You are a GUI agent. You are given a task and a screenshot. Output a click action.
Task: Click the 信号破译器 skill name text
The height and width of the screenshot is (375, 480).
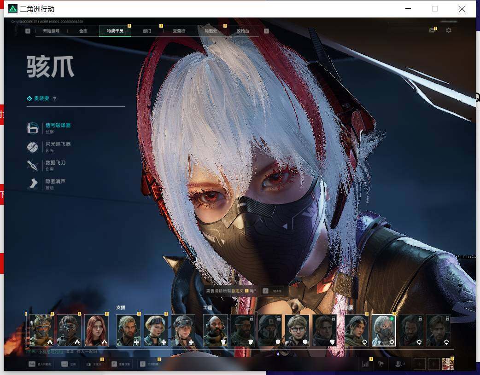(x=58, y=125)
